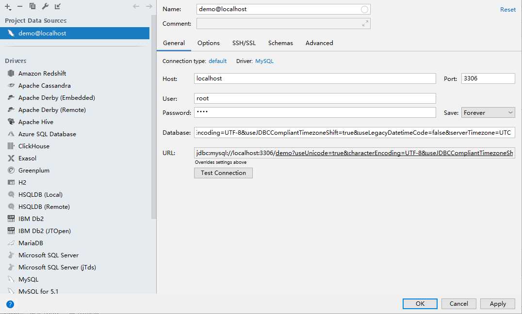522x314 pixels.
Task: Click the IBM Db2 driver icon
Action: (x=11, y=219)
